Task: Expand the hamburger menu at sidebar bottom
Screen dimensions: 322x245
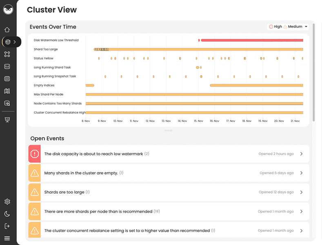Action: (x=7, y=238)
